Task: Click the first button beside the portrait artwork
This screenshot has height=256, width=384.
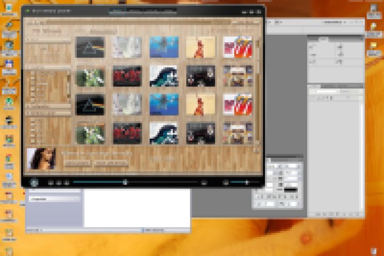Action: 77,163
